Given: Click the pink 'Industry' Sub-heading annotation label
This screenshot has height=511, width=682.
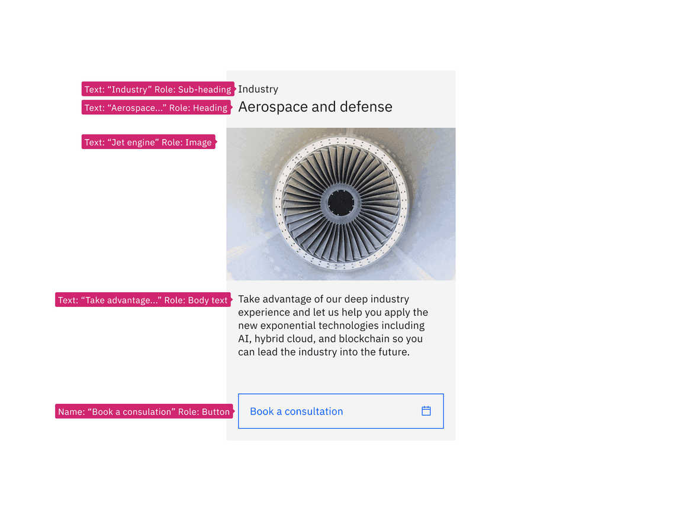Looking at the screenshot, I should tap(157, 89).
